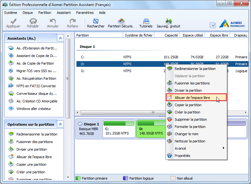251x184 pixels.
Task: Click the Partition column header
Action: coord(99,35)
